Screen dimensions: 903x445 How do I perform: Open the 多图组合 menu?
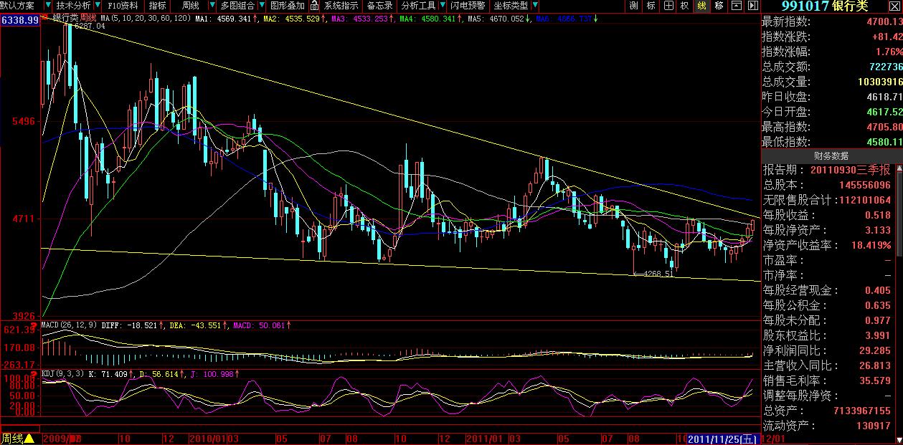point(237,6)
